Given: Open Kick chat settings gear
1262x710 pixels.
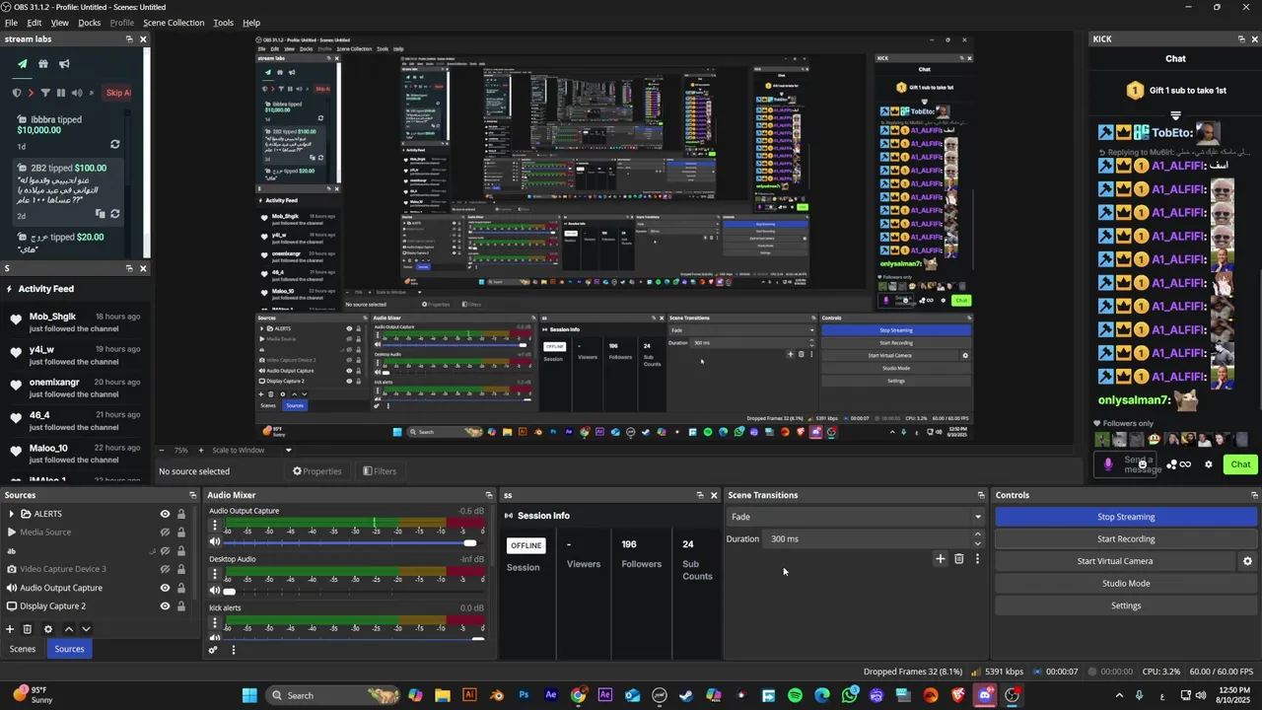Looking at the screenshot, I should pyautogui.click(x=1208, y=464).
